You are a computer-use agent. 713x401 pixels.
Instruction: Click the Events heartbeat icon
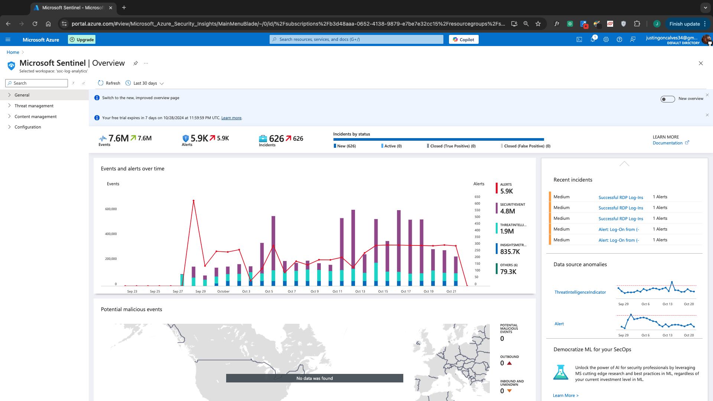pyautogui.click(x=103, y=138)
